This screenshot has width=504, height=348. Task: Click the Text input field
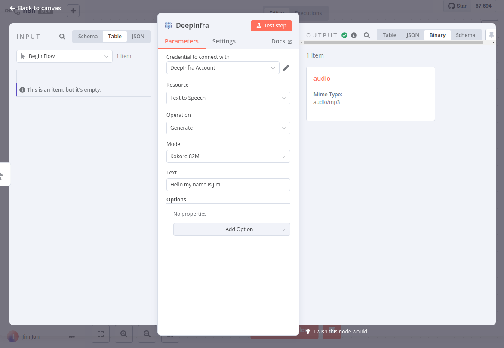(228, 185)
